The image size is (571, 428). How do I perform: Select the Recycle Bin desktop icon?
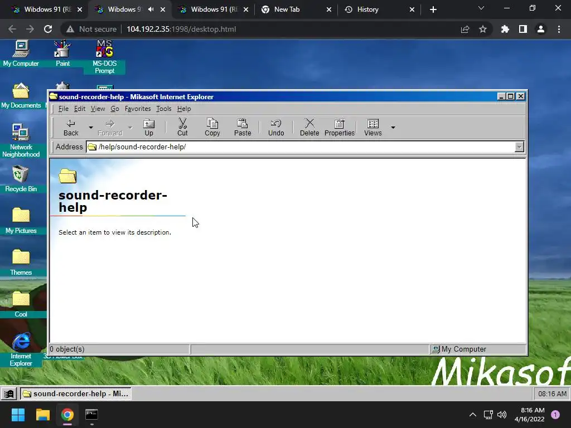21,179
